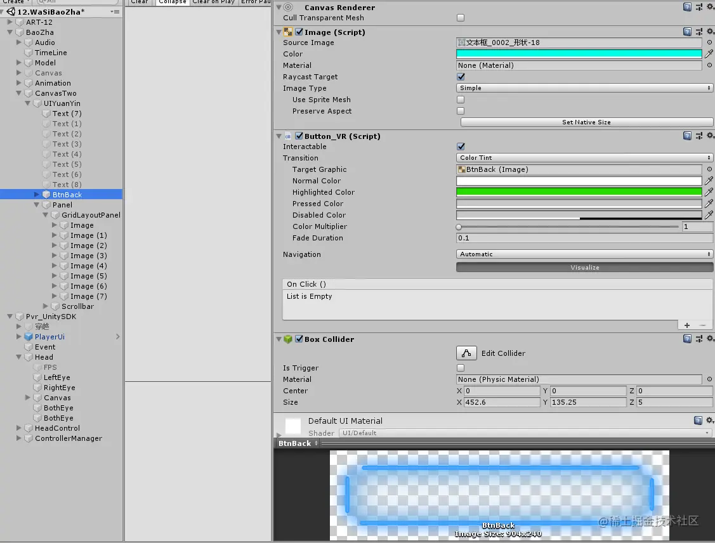Expand the BtnBack hierarchy item
This screenshot has height=543, width=715.
click(x=37, y=194)
